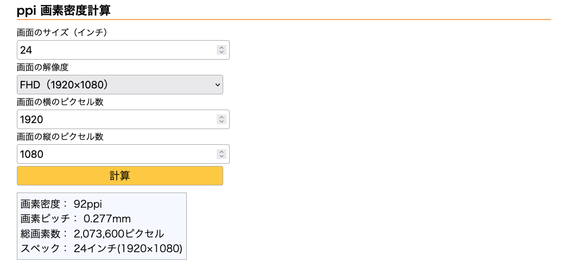
Task: Lower vertical pixel count with the down arrow
Action: pyautogui.click(x=221, y=157)
